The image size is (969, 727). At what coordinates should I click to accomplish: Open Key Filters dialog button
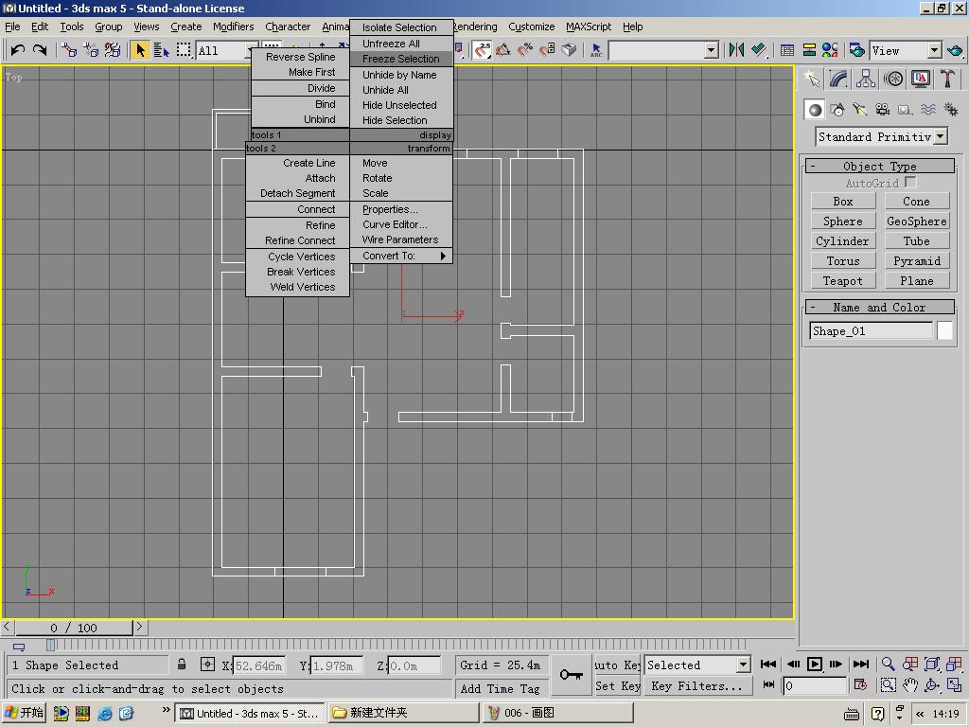click(x=697, y=685)
